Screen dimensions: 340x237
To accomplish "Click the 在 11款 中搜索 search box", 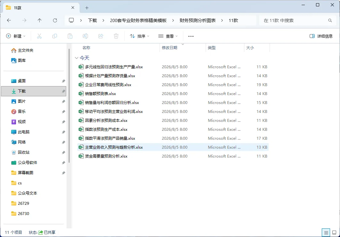I will [x=298, y=20].
